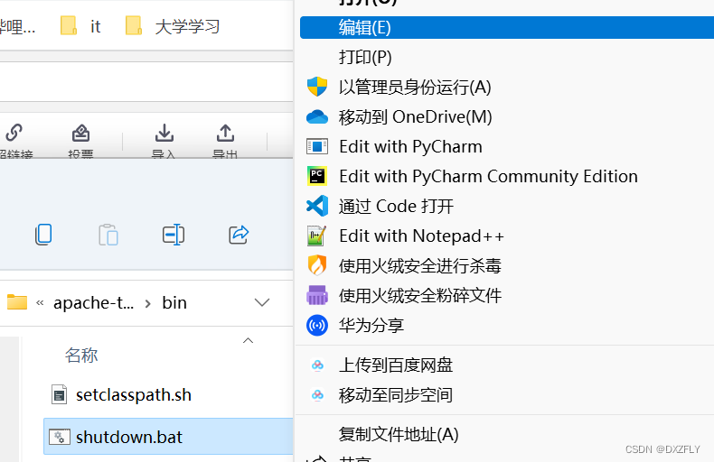The width and height of the screenshot is (714, 462).
Task: Select 编辑(E) in the context menu
Action: [507, 28]
